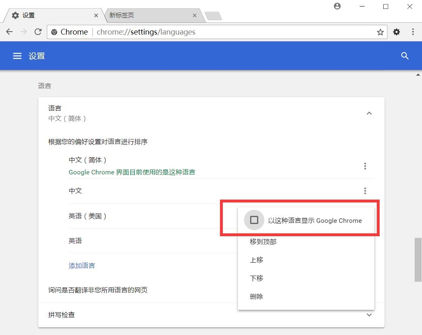Image resolution: width=422 pixels, height=335 pixels.
Task: Open the hamburger menu beside 设置
Action: coord(17,56)
